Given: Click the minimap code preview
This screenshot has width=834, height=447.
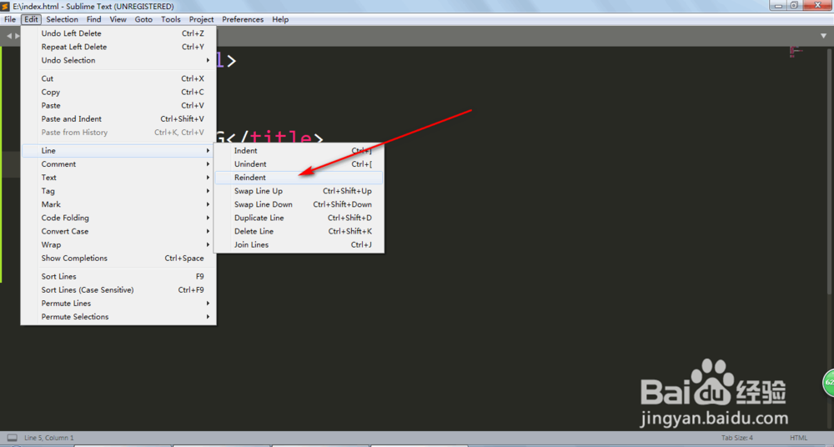Looking at the screenshot, I should 795,52.
